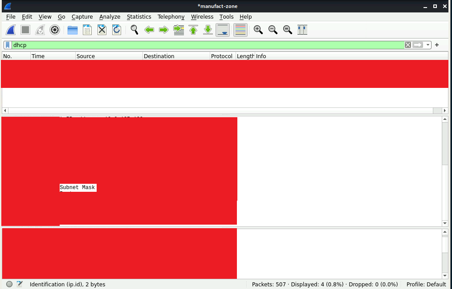
Task: Sort by the Length column header
Action: (x=245, y=56)
